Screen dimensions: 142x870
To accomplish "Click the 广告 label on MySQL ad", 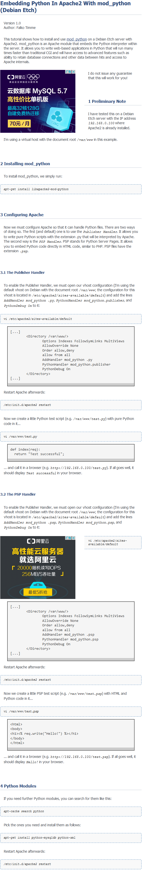I will tap(69, 72).
